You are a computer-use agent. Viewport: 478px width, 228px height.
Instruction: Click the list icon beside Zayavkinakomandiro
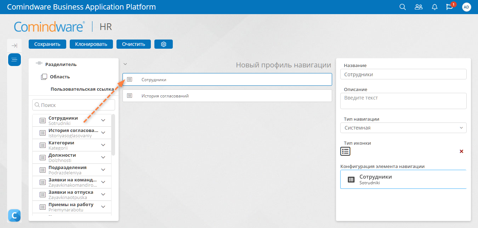42,182
